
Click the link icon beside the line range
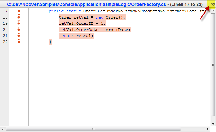coord(212,4)
